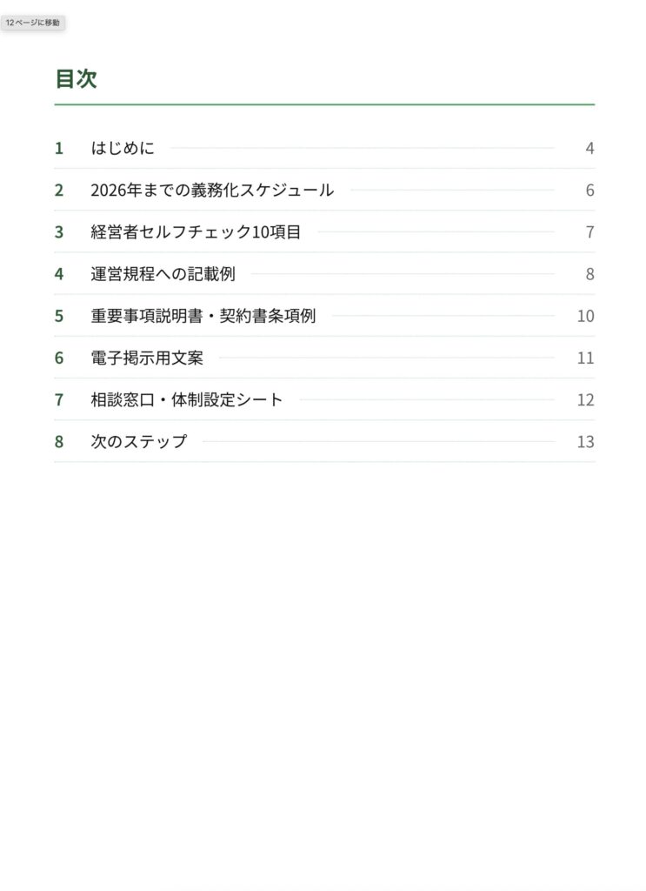Screen dimensions: 646x891
Task: Click page number 13 for 次のステップ
Action: (586, 442)
